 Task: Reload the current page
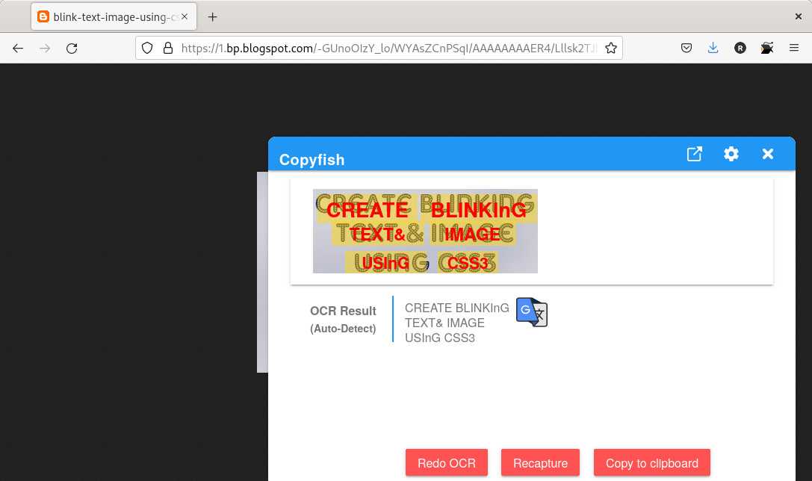(72, 48)
